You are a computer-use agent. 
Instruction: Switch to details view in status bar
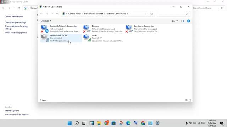[x=186, y=100]
